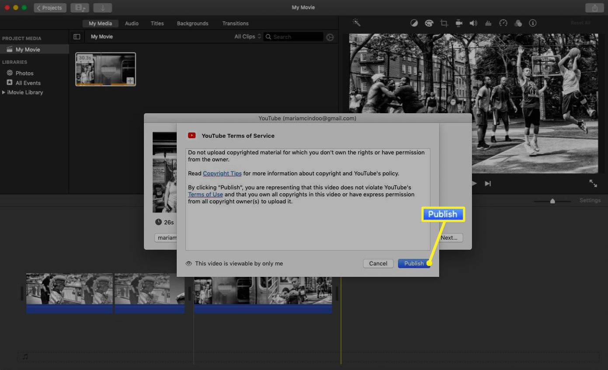Click the add plus icon on clip thumbnail
The height and width of the screenshot is (370, 608).
click(130, 81)
